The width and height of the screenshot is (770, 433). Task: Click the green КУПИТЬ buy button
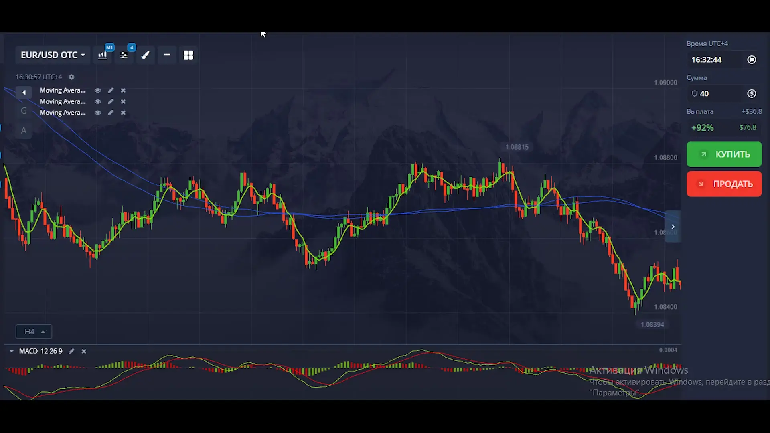(x=724, y=154)
